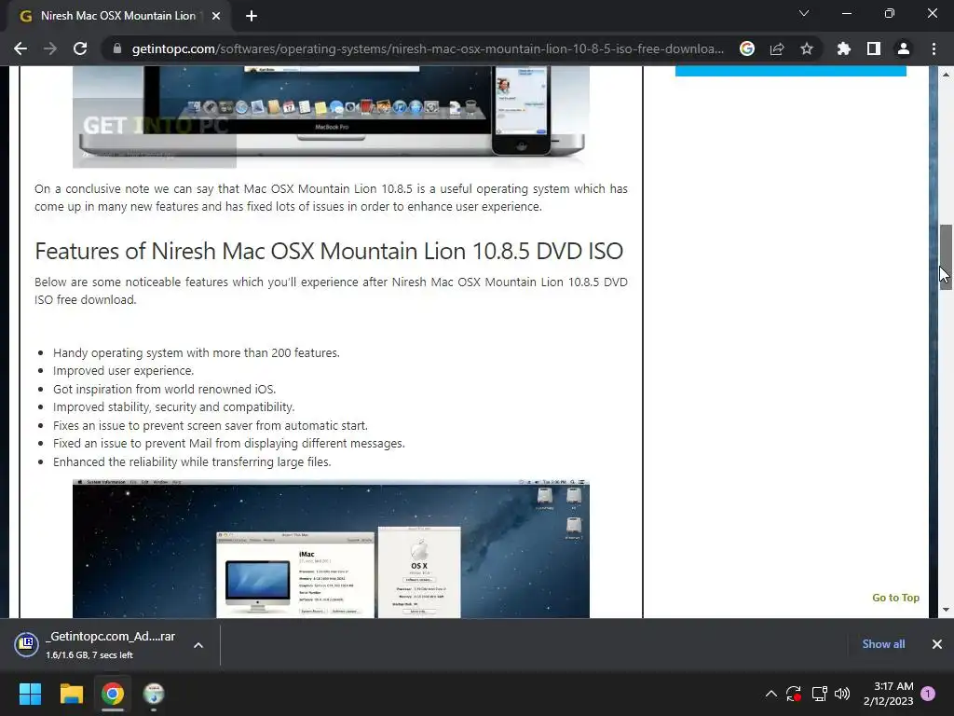954x716 pixels.
Task: Open the Extensions puzzle icon
Action: coord(843,48)
